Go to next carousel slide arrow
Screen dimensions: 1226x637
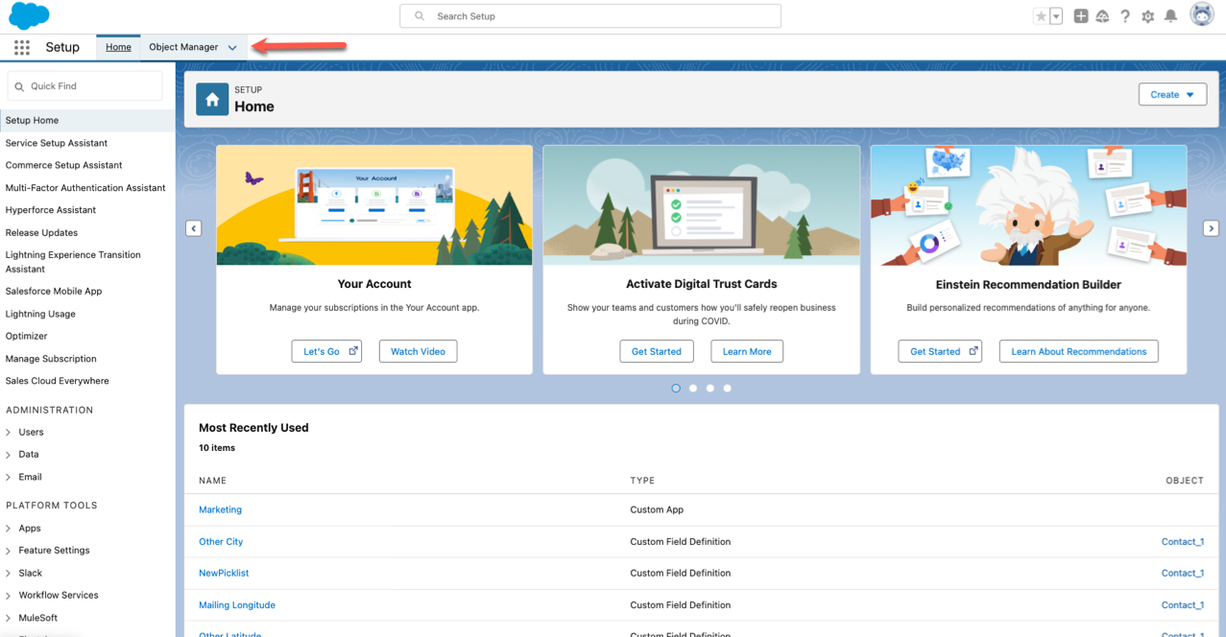pyautogui.click(x=1211, y=228)
